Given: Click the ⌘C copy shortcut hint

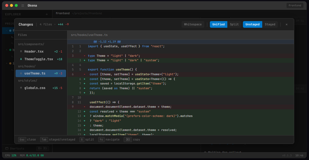Looking at the screenshot, I should 128,139.
